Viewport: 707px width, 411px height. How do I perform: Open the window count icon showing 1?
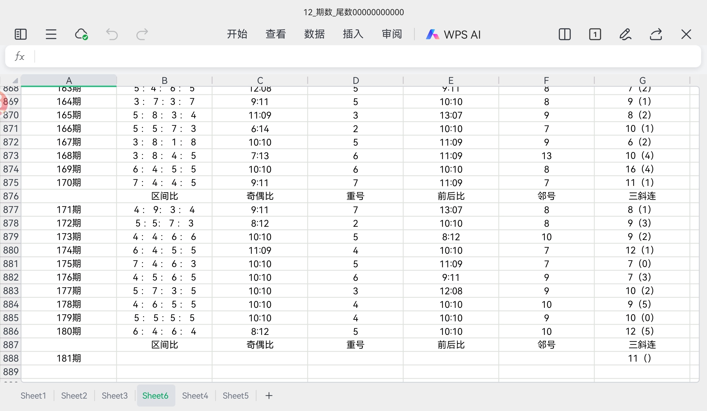click(x=595, y=34)
